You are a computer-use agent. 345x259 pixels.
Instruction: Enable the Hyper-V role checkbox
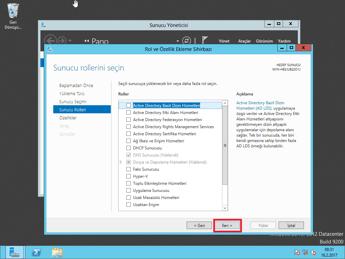click(x=128, y=176)
